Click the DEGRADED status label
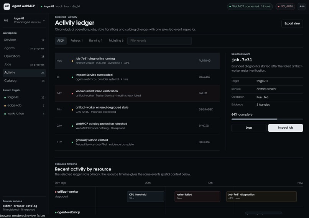 click(206, 110)
